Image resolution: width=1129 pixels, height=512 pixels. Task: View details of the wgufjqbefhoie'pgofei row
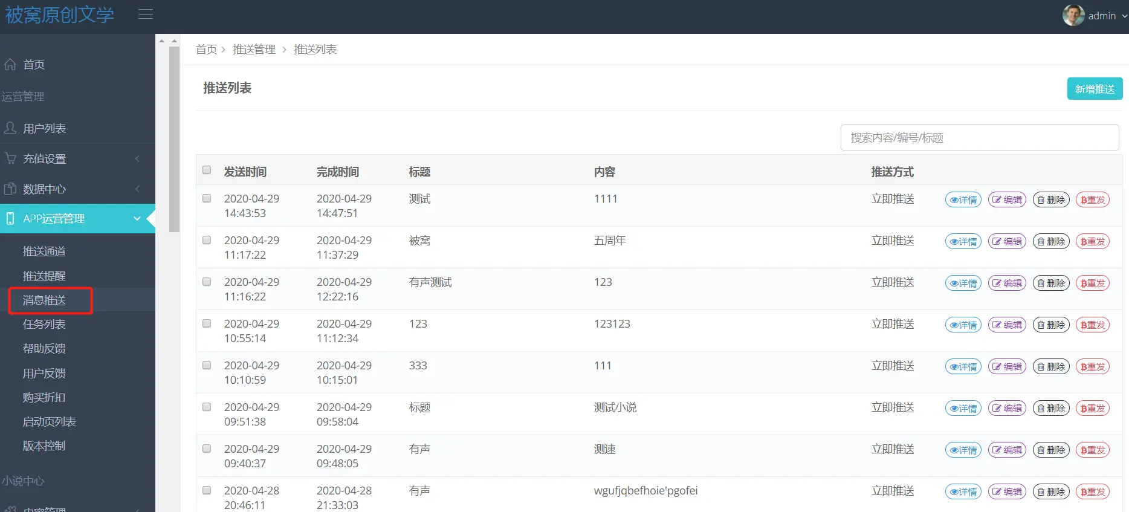point(963,492)
